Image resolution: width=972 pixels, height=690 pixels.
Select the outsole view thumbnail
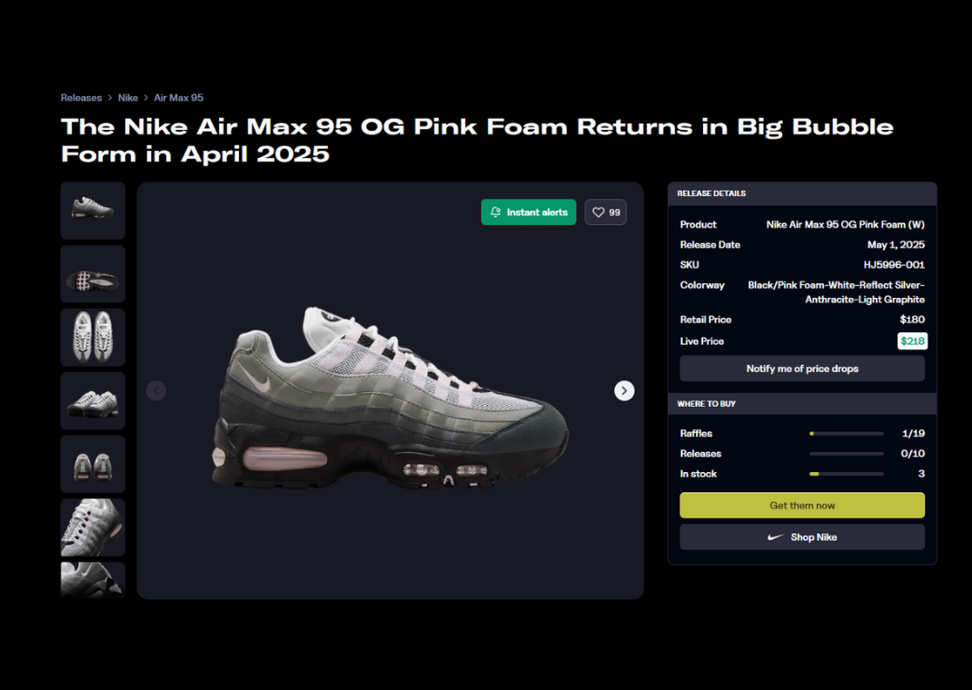[x=93, y=274]
